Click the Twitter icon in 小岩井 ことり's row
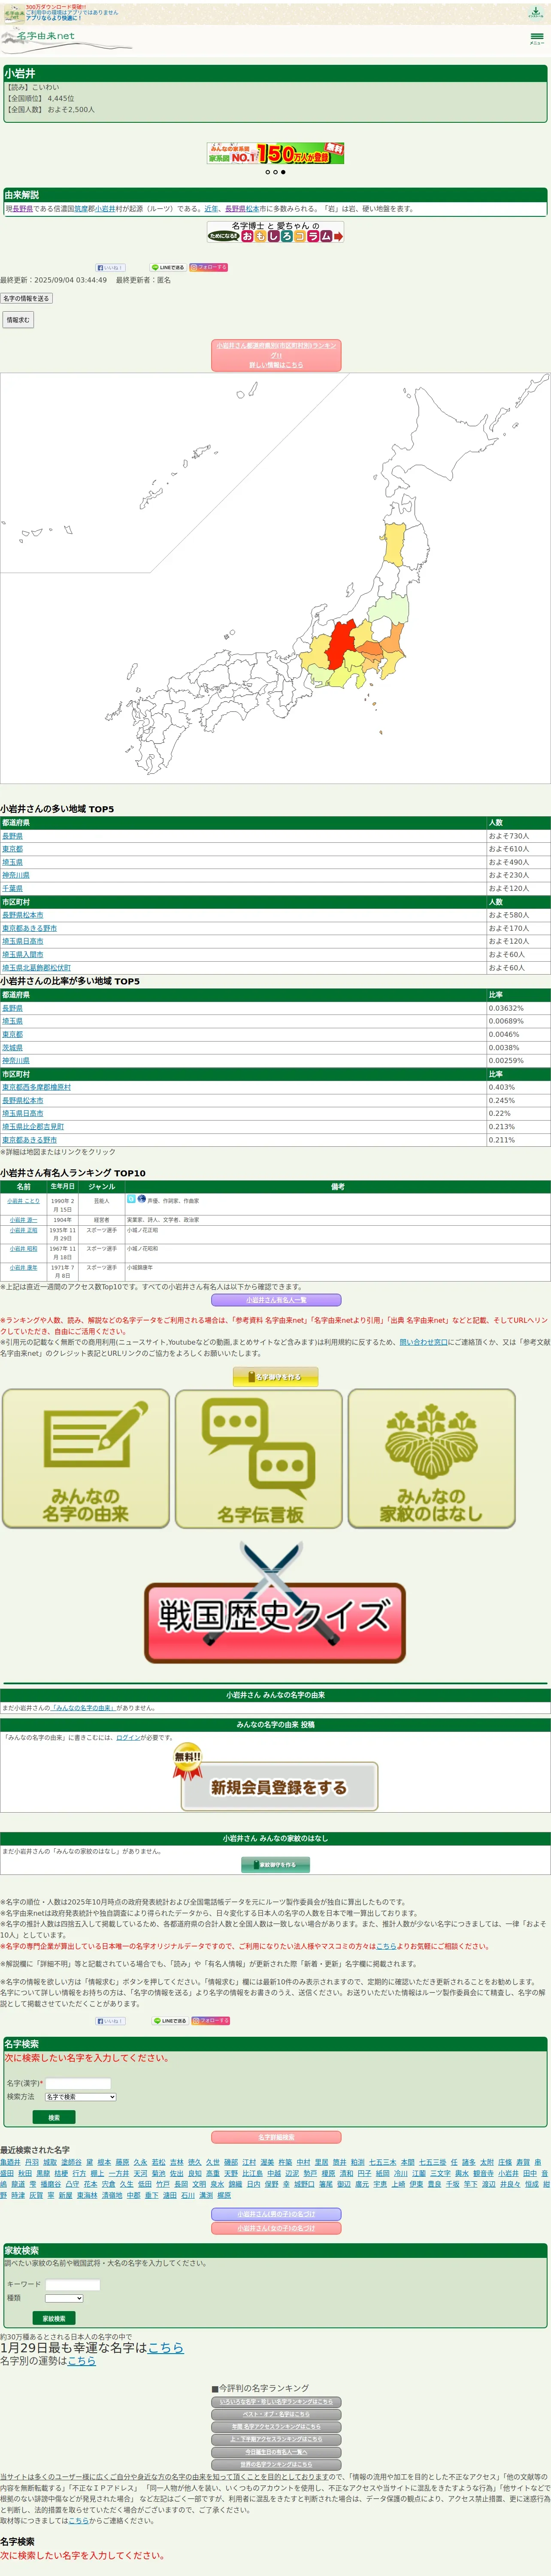This screenshot has height=2576, width=551. click(x=131, y=1199)
